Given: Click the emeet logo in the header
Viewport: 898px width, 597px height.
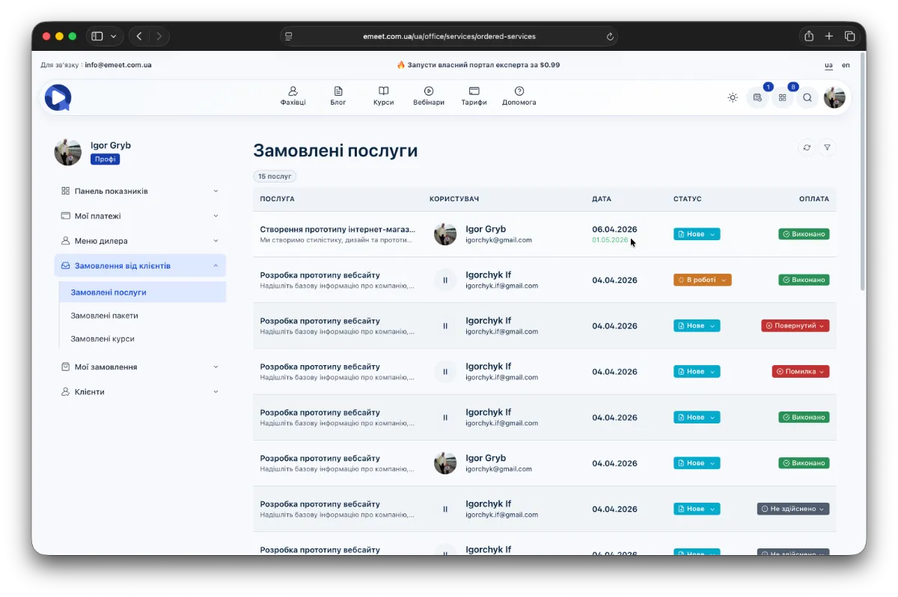Looking at the screenshot, I should click(x=58, y=97).
